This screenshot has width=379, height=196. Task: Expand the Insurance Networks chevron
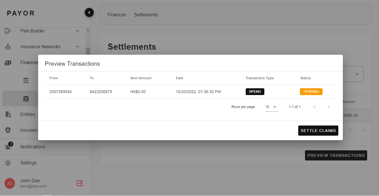point(78,47)
